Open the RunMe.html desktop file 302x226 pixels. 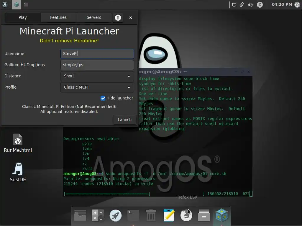(x=18, y=143)
